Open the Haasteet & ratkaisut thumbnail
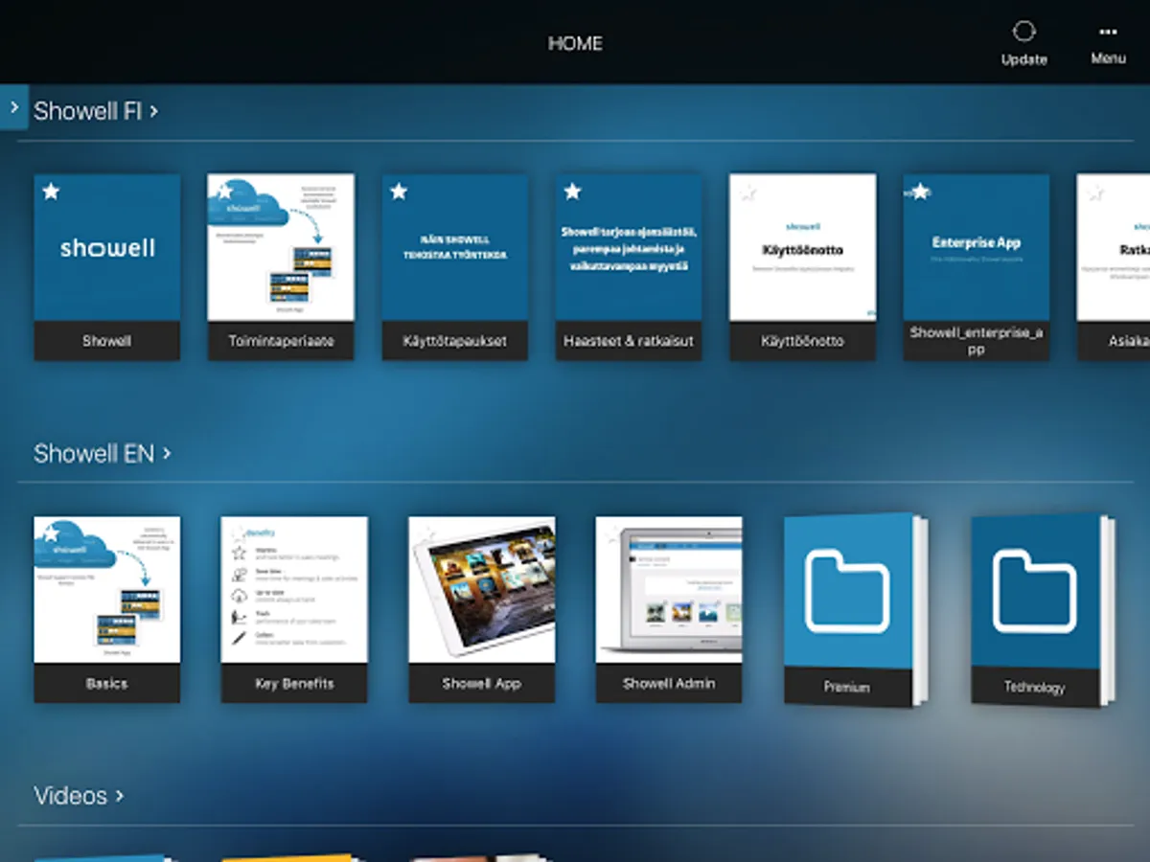1150x862 pixels. coord(629,247)
